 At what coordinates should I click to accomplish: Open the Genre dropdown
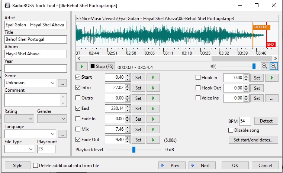(52, 83)
